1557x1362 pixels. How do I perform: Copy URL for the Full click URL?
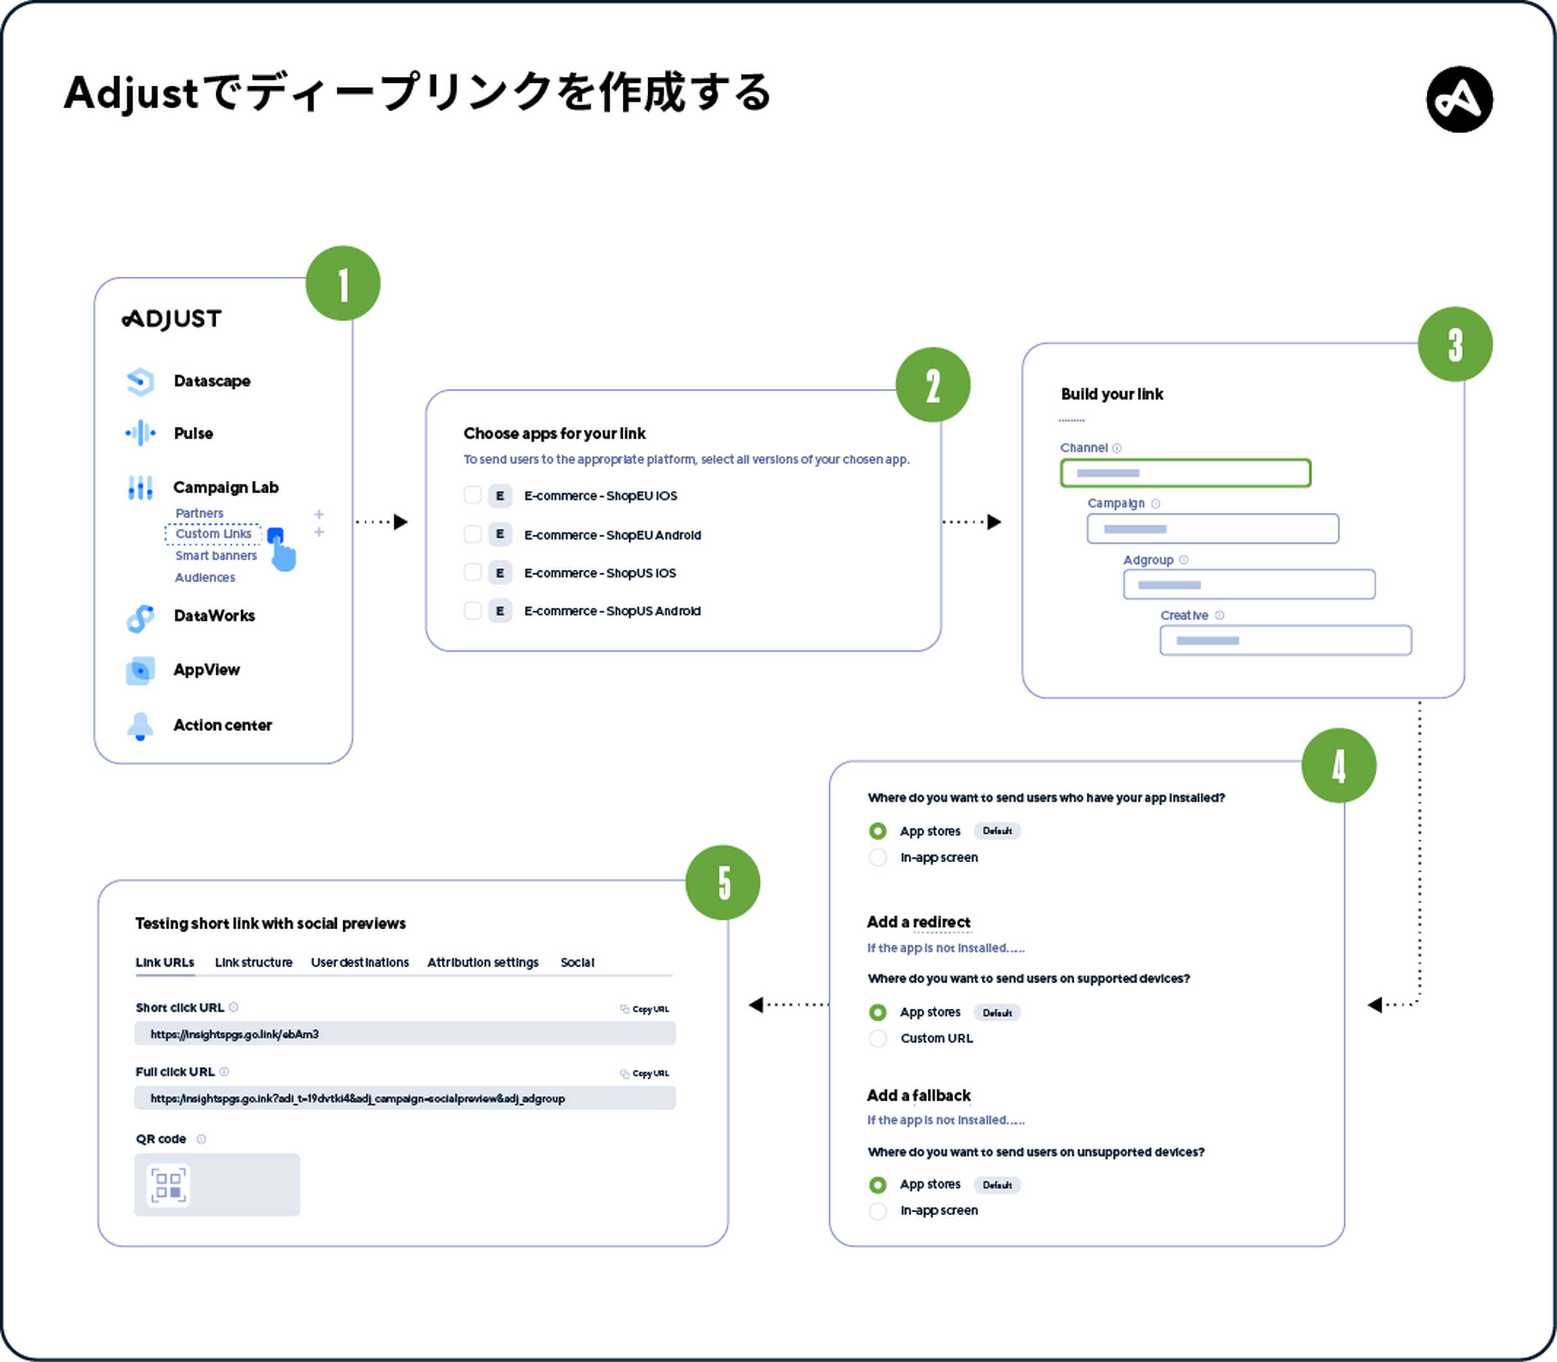644,1074
